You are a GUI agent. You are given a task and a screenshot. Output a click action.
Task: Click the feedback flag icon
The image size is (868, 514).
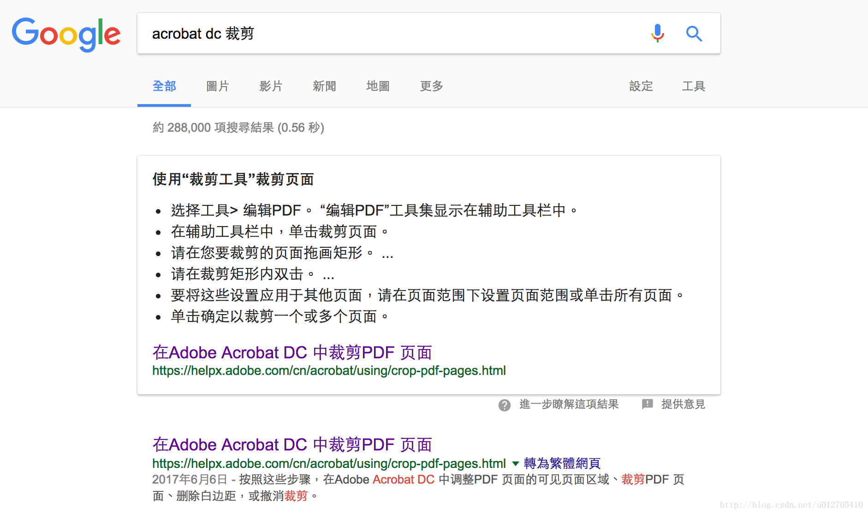point(647,404)
